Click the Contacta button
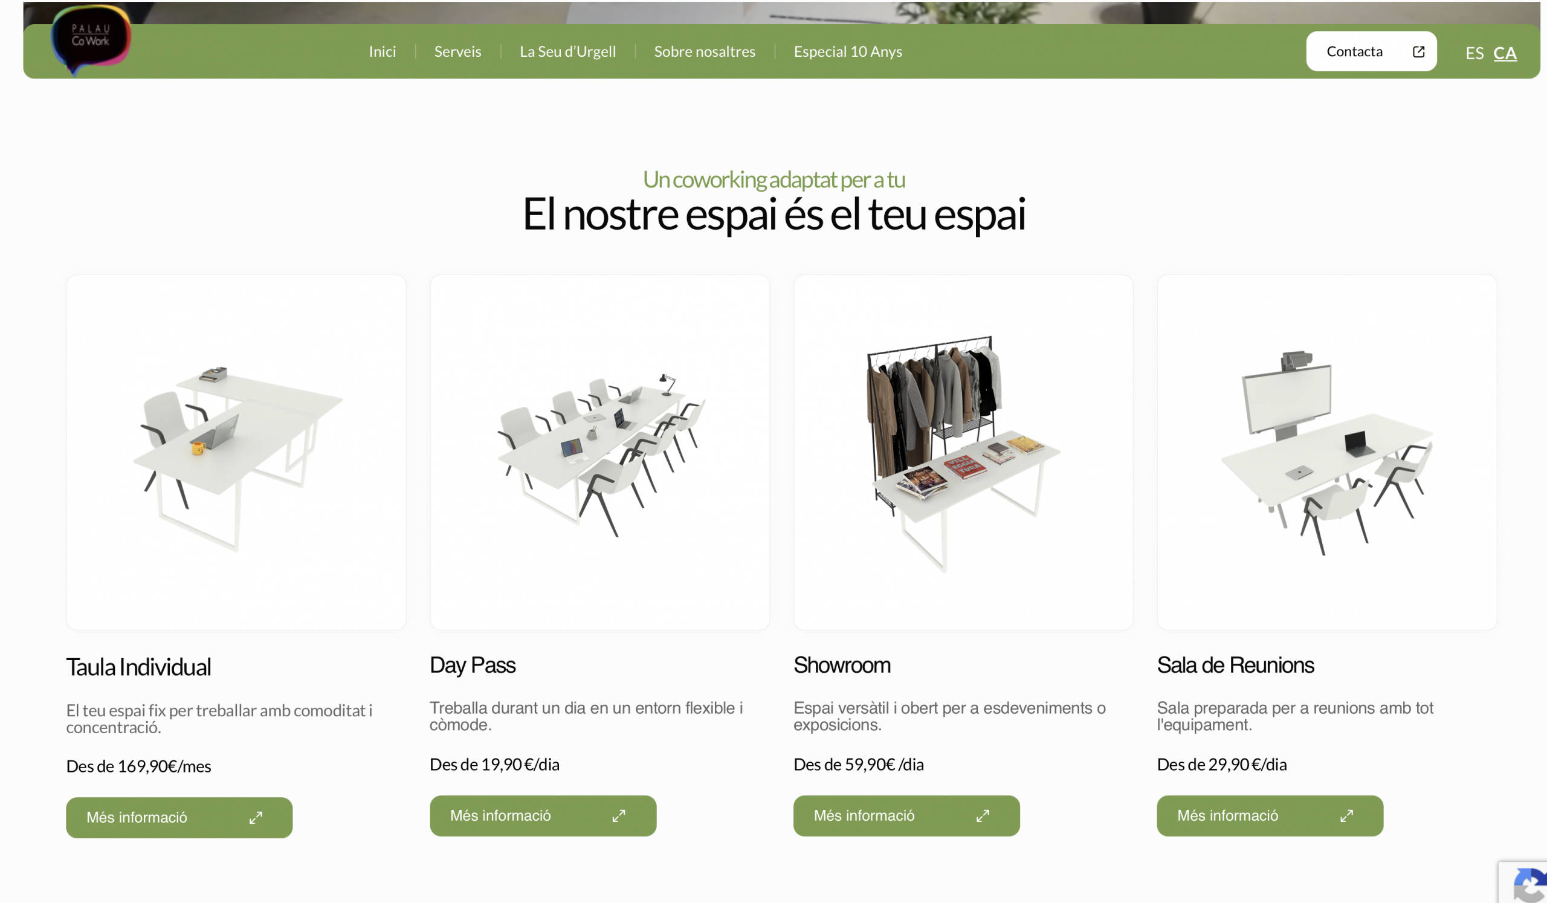Viewport: 1547px width, 903px height. tap(1371, 51)
